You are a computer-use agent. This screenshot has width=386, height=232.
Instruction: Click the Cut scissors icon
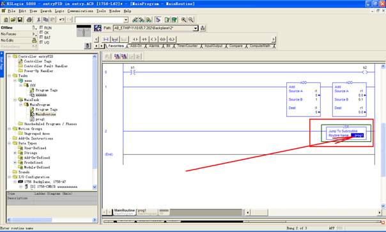click(x=38, y=20)
